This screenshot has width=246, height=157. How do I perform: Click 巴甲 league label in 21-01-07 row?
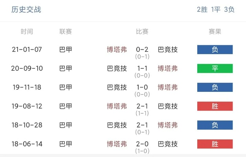pos(66,50)
